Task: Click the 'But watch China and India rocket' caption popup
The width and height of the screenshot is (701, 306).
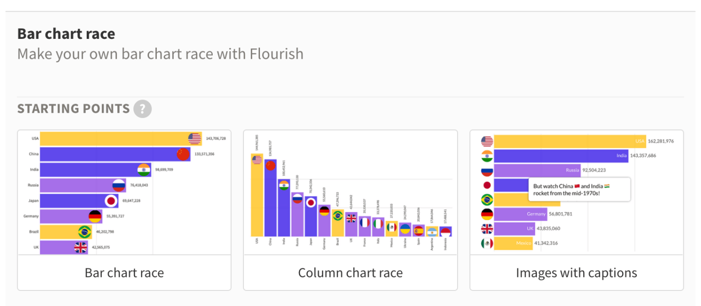Action: (579, 189)
